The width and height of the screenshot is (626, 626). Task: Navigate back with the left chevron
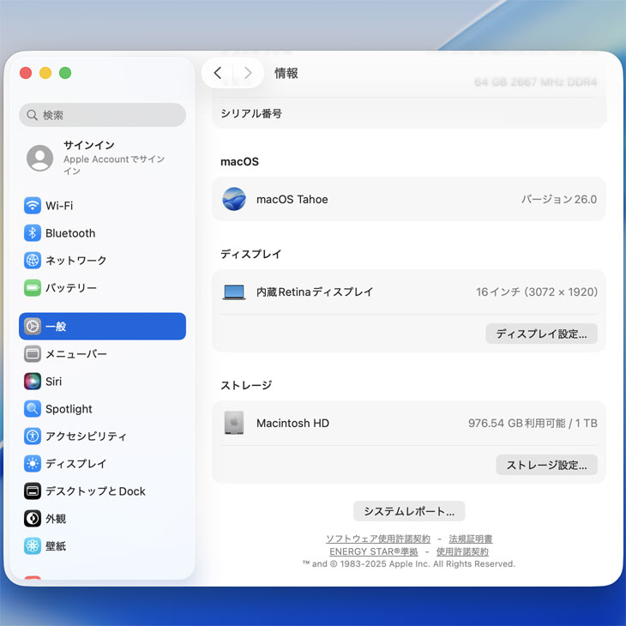click(218, 74)
